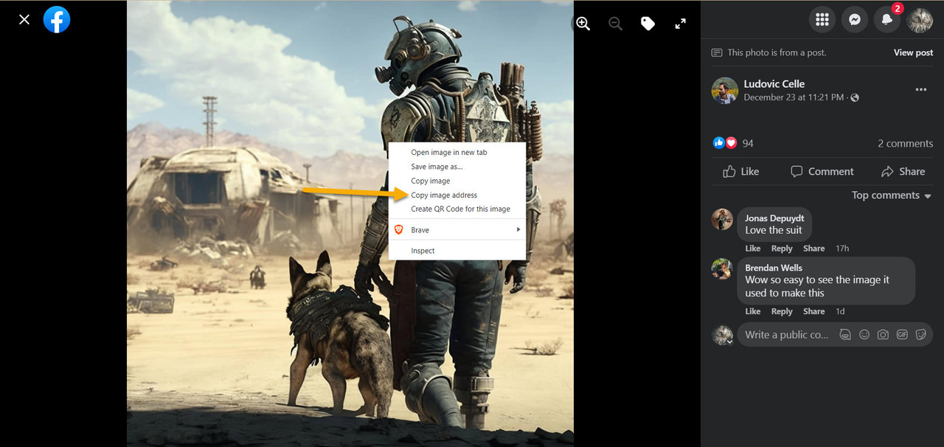This screenshot has width=944, height=447.
Task: Click the like reaction emoji icon
Action: pyautogui.click(x=719, y=143)
